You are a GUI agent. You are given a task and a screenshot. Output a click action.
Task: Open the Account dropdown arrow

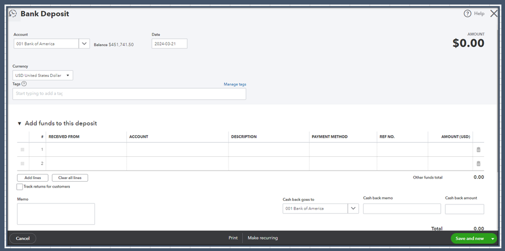pyautogui.click(x=84, y=44)
